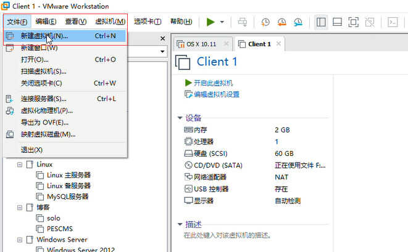
Task: Open the 帮助(H) menu
Action: click(x=181, y=22)
